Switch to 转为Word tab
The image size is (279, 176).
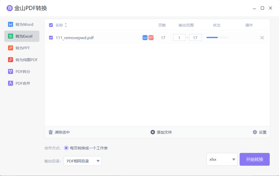pos(22,24)
